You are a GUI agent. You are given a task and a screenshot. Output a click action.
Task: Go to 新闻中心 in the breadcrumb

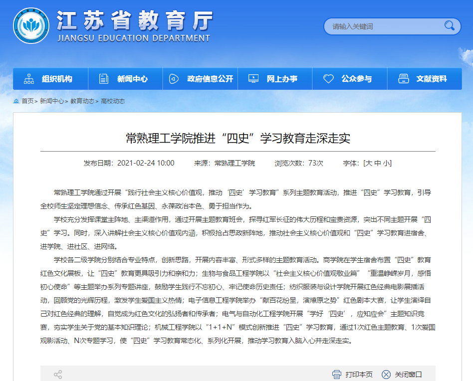[52, 101]
